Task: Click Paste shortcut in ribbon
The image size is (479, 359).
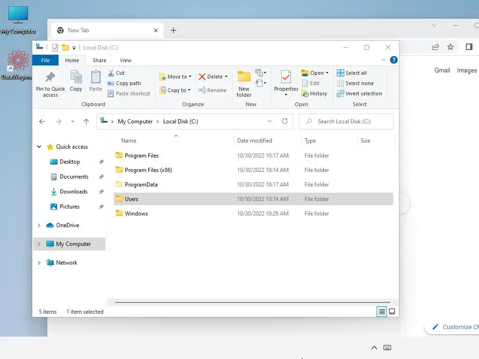Action: [129, 93]
